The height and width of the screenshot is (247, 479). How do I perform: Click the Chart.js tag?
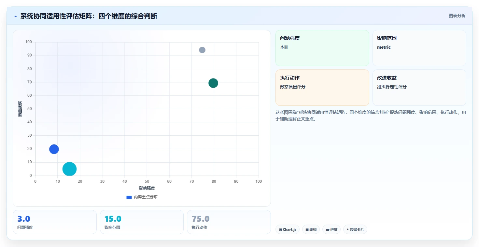tap(288, 229)
